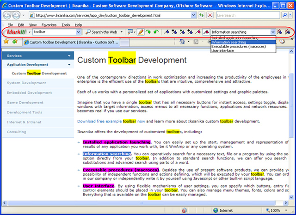This screenshot has width=296, height=215.
Task: Choose 'Information searching' in dropdown list
Action: 243,42
